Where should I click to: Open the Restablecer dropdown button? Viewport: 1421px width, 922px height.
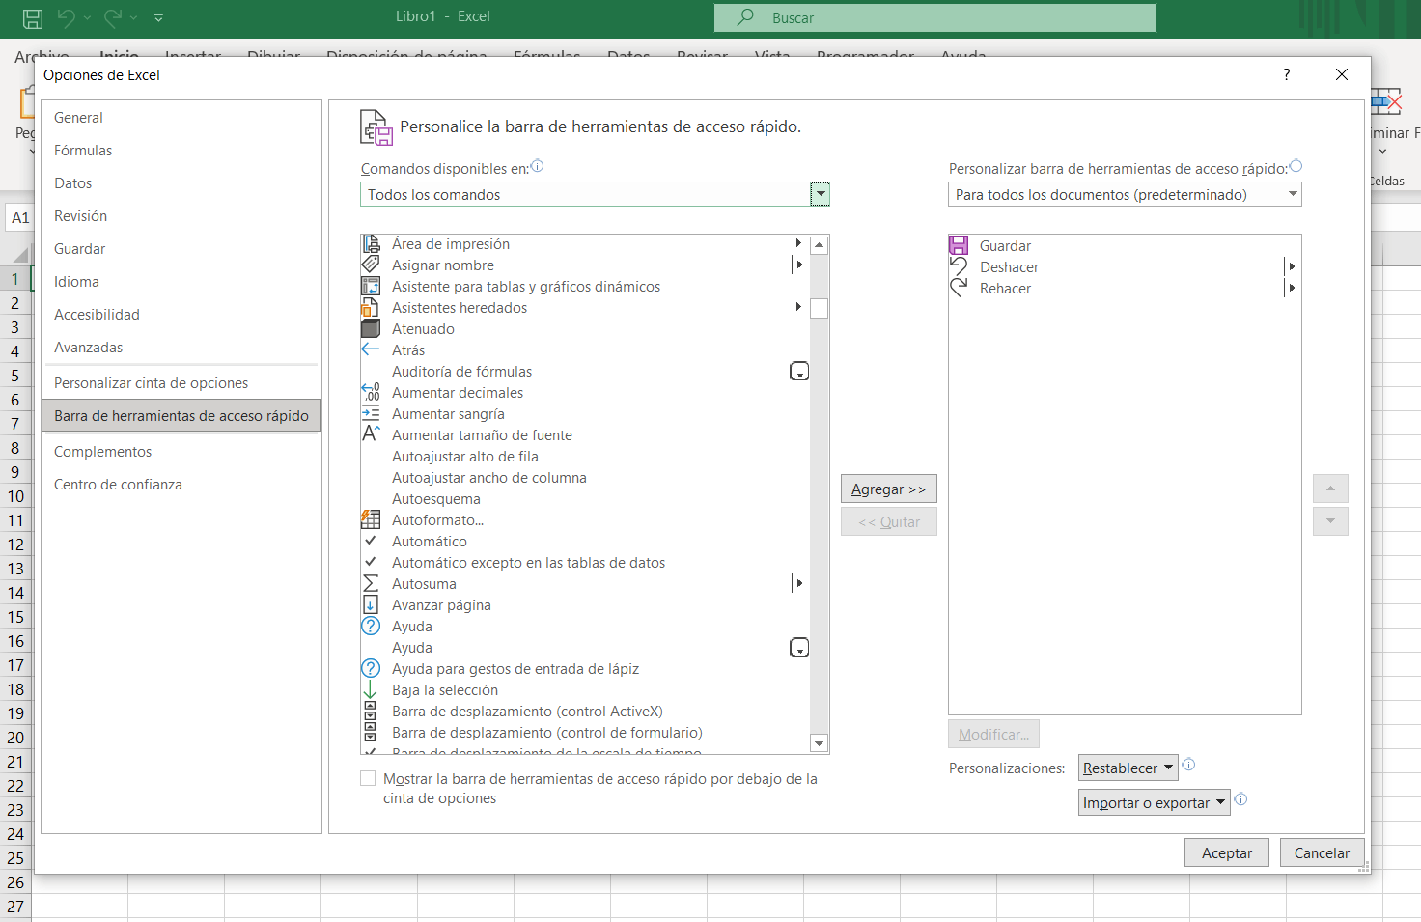click(x=1128, y=768)
